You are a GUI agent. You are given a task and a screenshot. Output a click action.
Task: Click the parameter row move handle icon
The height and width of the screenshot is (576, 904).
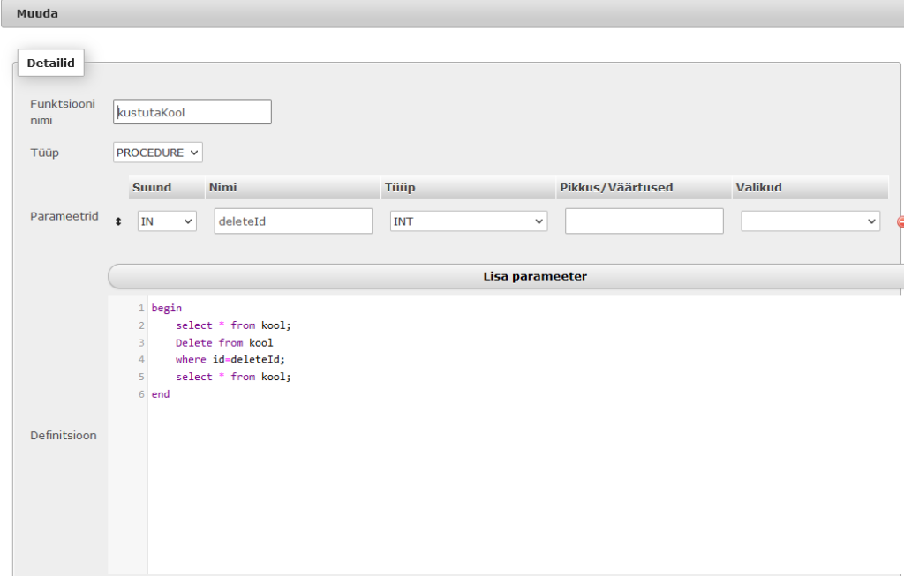coord(118,221)
